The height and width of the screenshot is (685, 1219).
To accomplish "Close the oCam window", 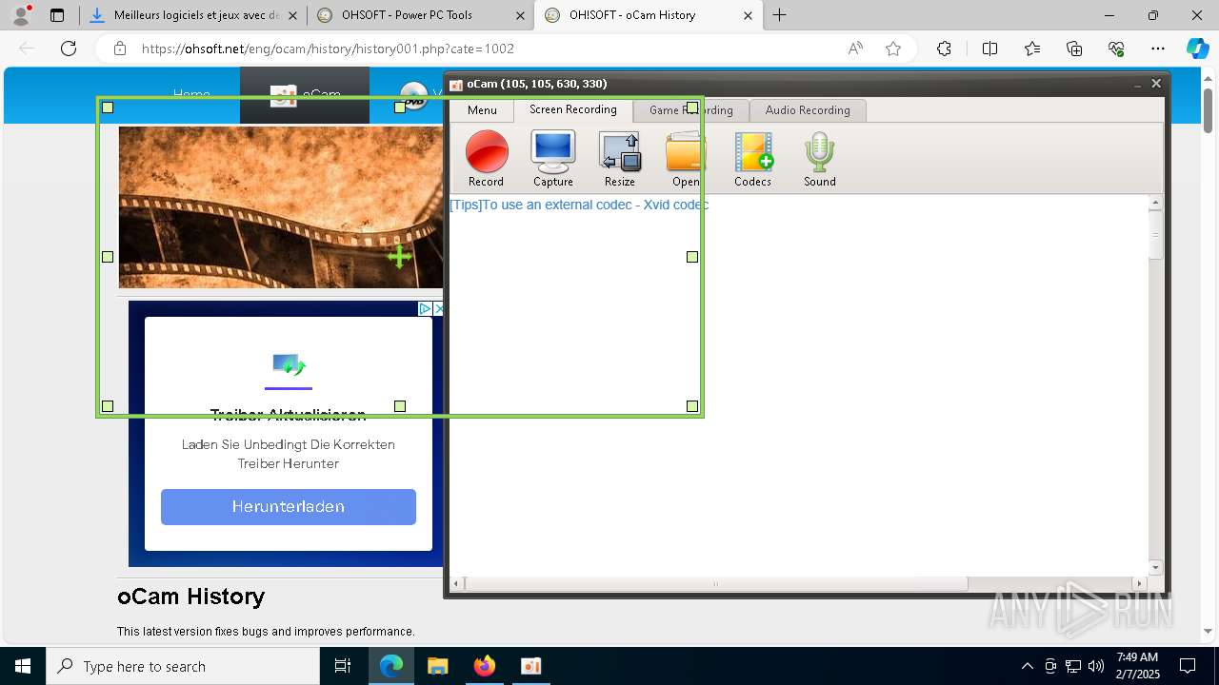I will point(1156,84).
